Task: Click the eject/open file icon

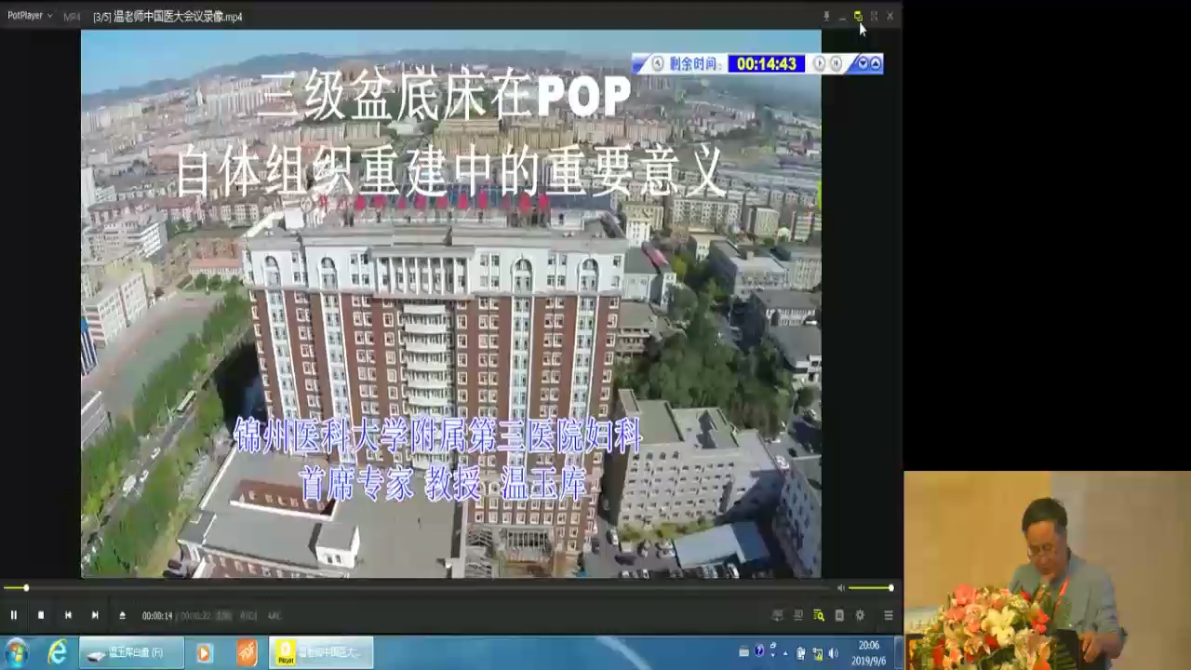Action: 122,615
